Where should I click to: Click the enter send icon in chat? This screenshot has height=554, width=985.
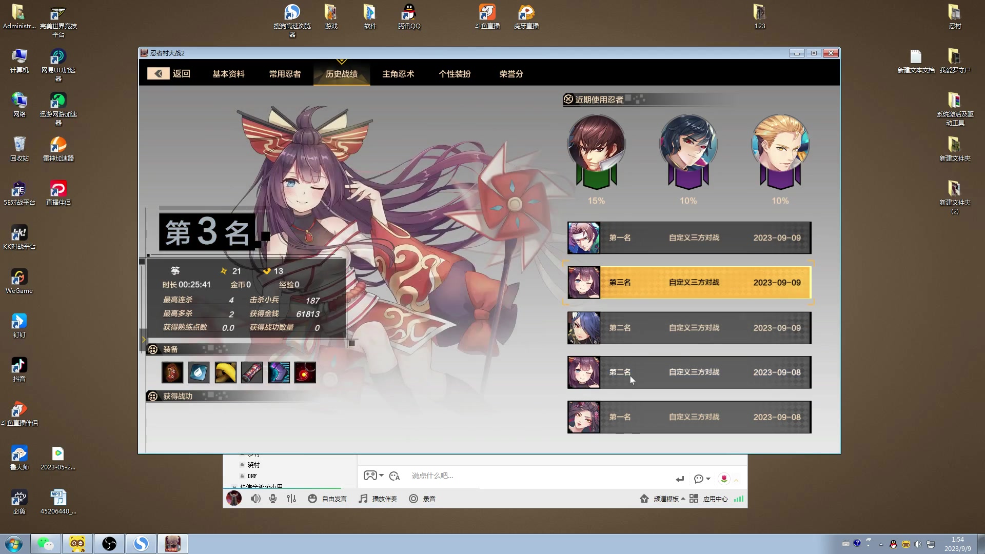tap(680, 479)
